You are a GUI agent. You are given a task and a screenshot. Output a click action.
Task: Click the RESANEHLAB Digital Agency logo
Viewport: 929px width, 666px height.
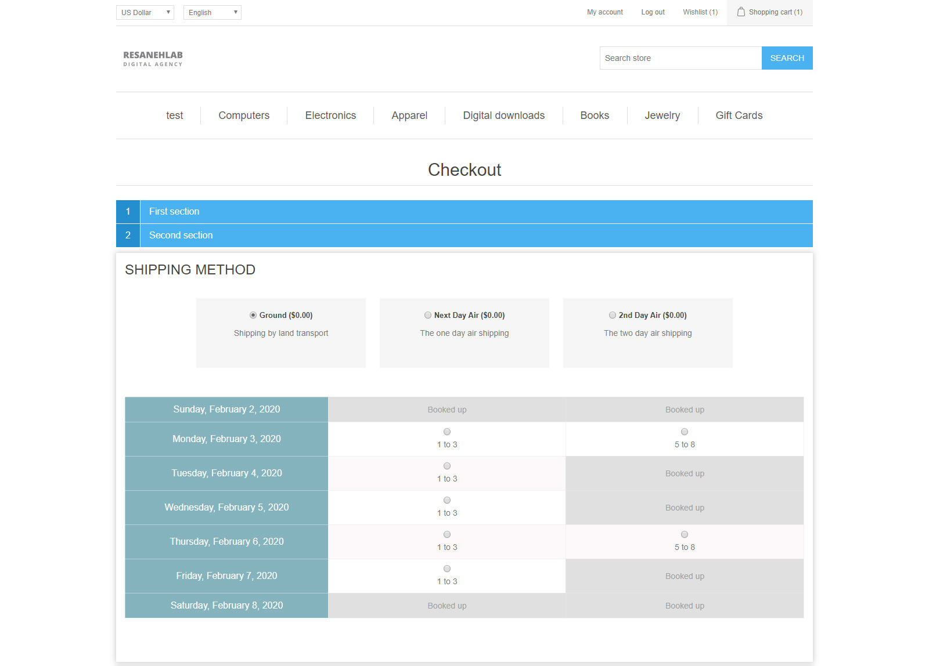click(153, 59)
